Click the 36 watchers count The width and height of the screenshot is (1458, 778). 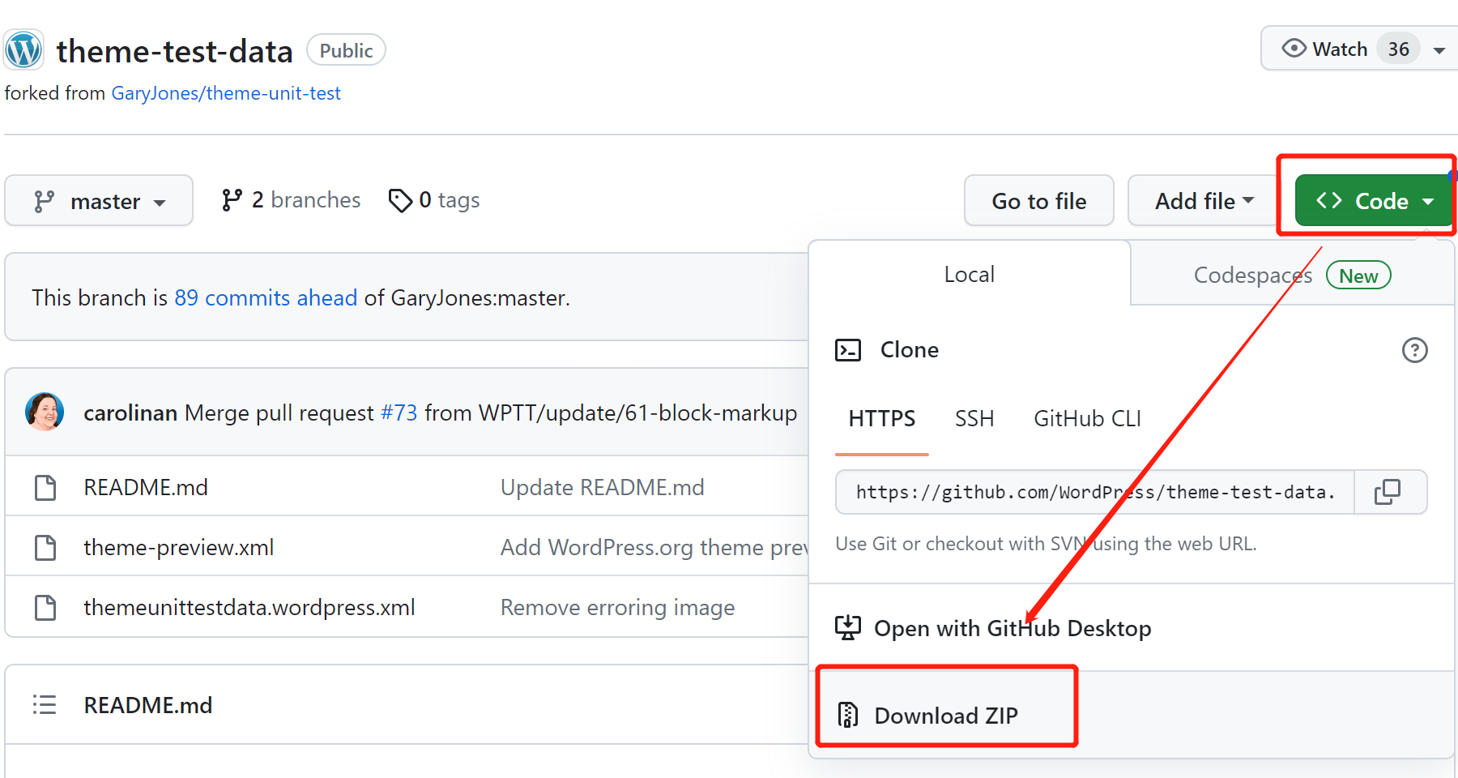[1398, 49]
